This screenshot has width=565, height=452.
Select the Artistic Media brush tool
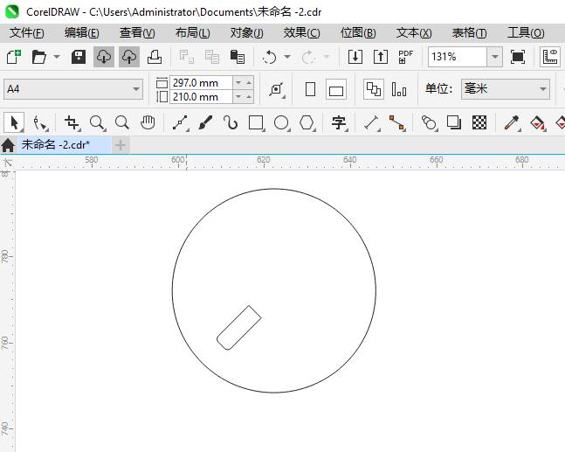pos(205,122)
